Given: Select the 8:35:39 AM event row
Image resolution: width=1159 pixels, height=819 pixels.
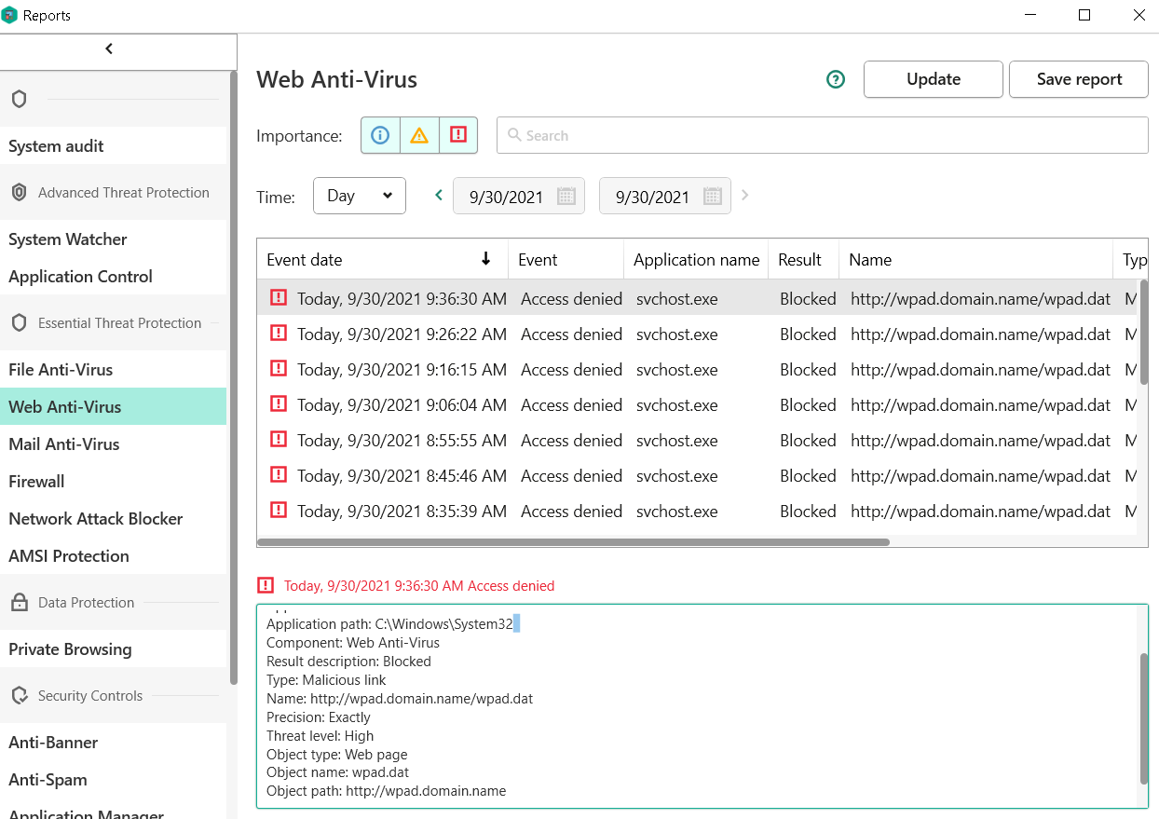Looking at the screenshot, I should tap(697, 511).
